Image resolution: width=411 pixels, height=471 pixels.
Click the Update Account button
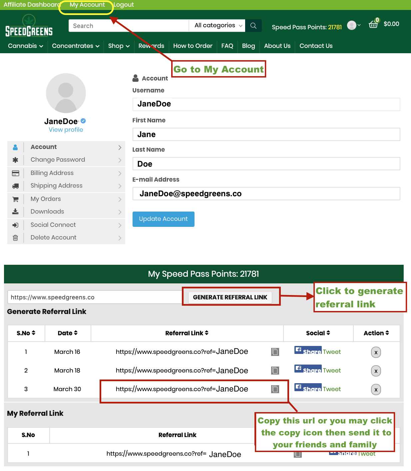coord(164,219)
